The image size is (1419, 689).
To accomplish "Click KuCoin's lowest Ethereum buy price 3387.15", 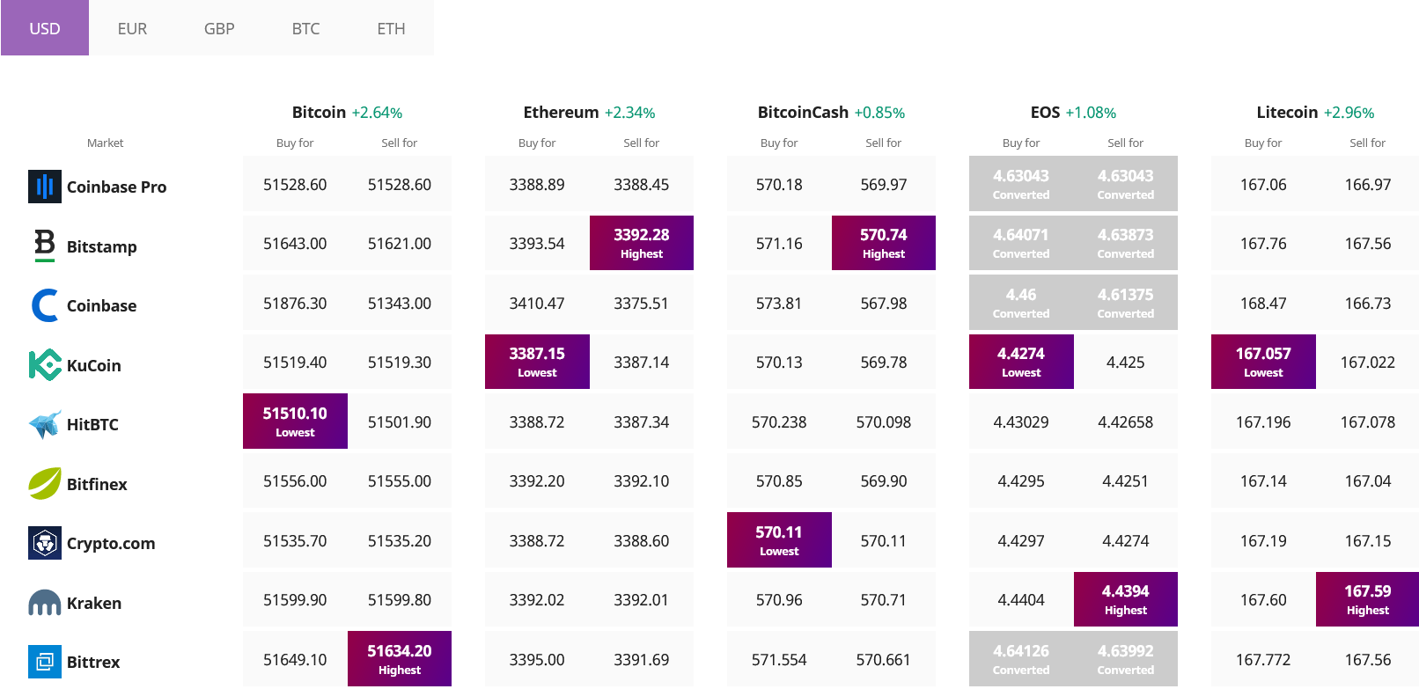I will coord(537,362).
